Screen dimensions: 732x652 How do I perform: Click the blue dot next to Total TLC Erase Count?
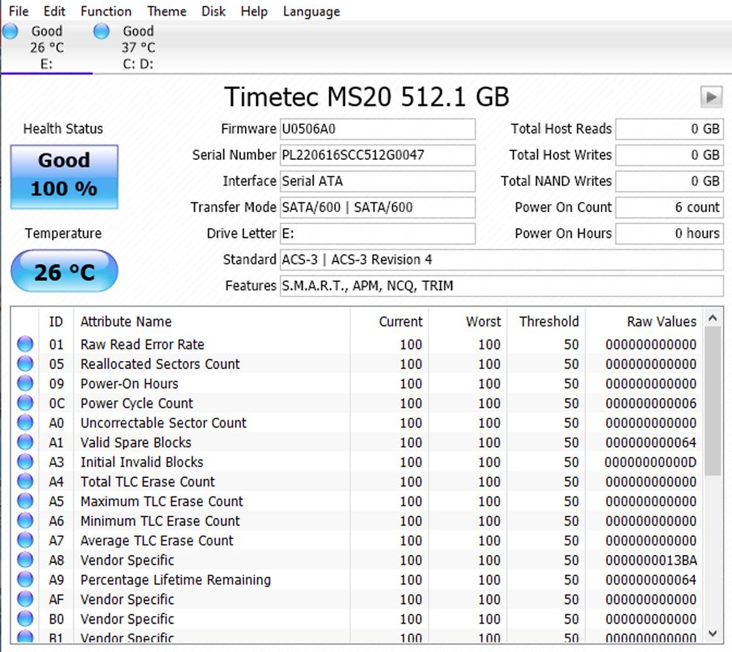(25, 481)
